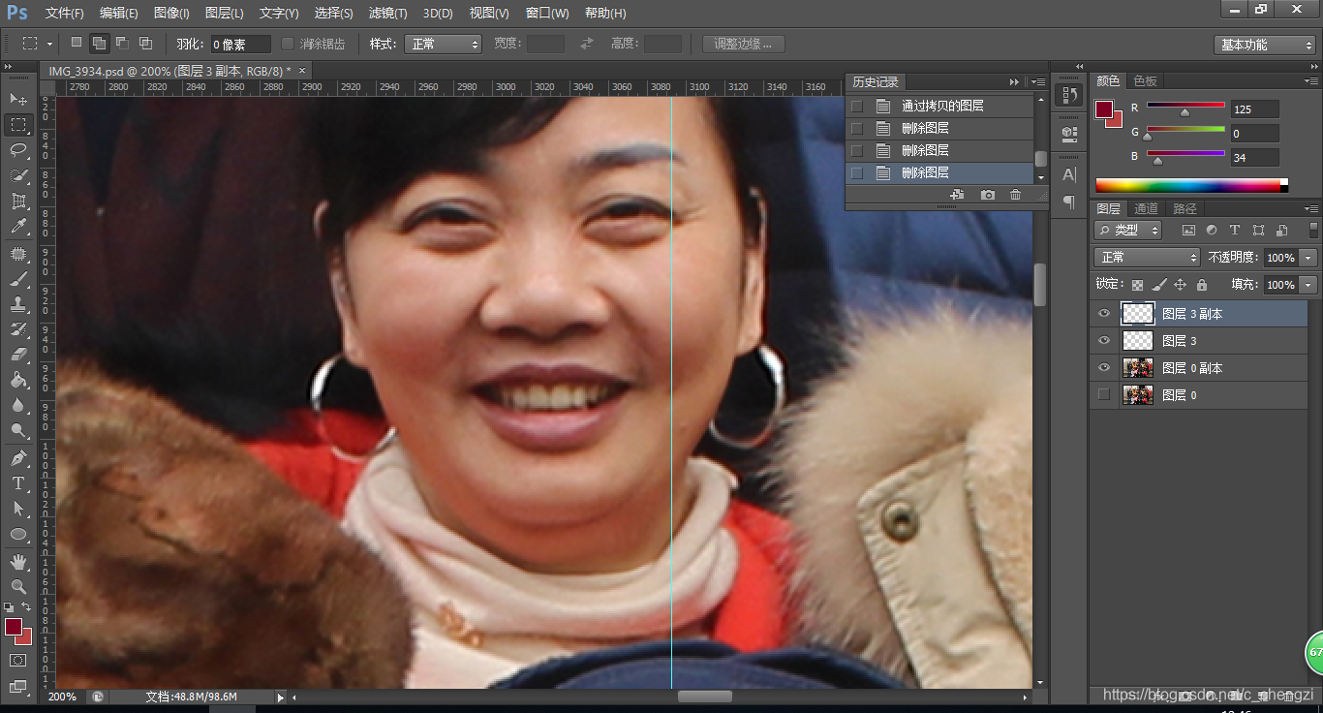Select the Pen tool
This screenshot has height=713, width=1323.
pos(18,457)
